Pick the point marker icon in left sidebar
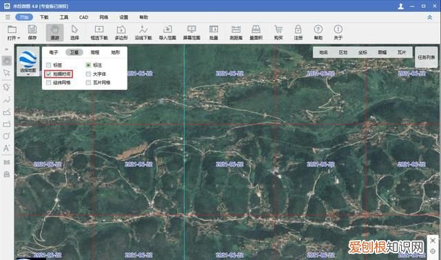 point(7,87)
